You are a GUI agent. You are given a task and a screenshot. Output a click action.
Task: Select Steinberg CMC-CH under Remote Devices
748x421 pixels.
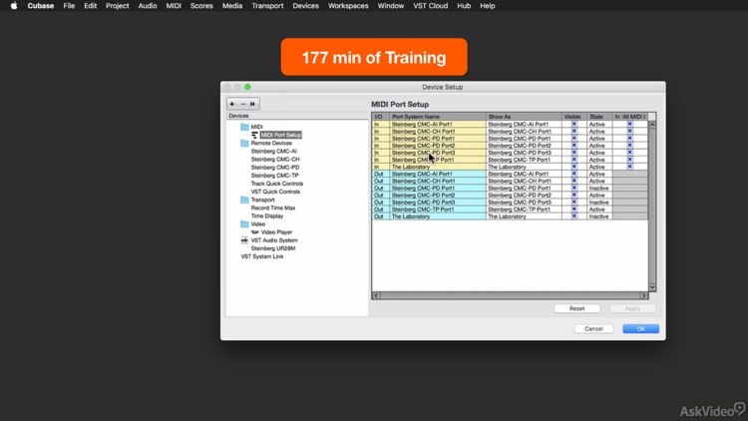pyautogui.click(x=275, y=160)
